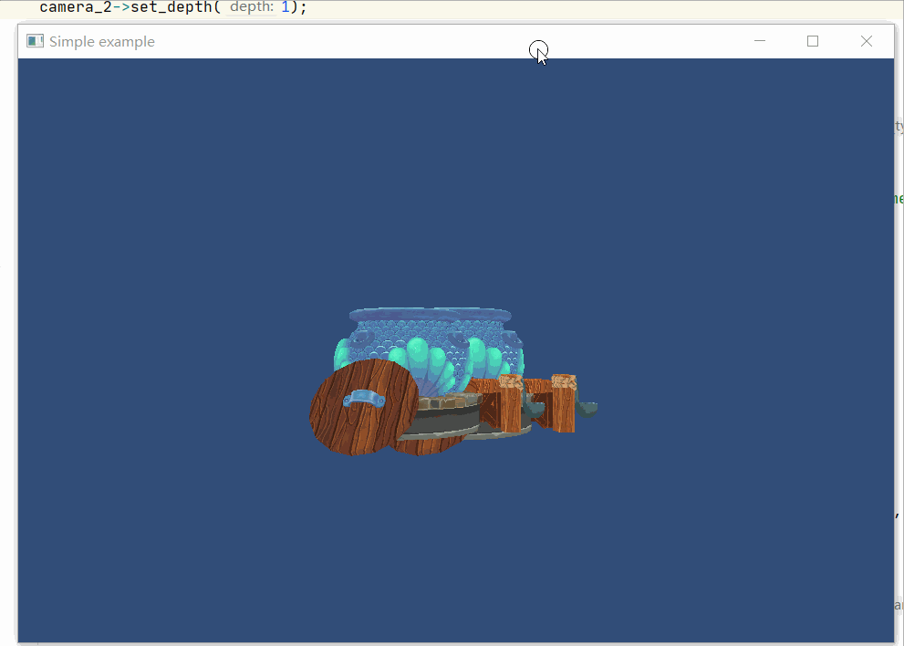Select the round wooden lid model

point(364,407)
